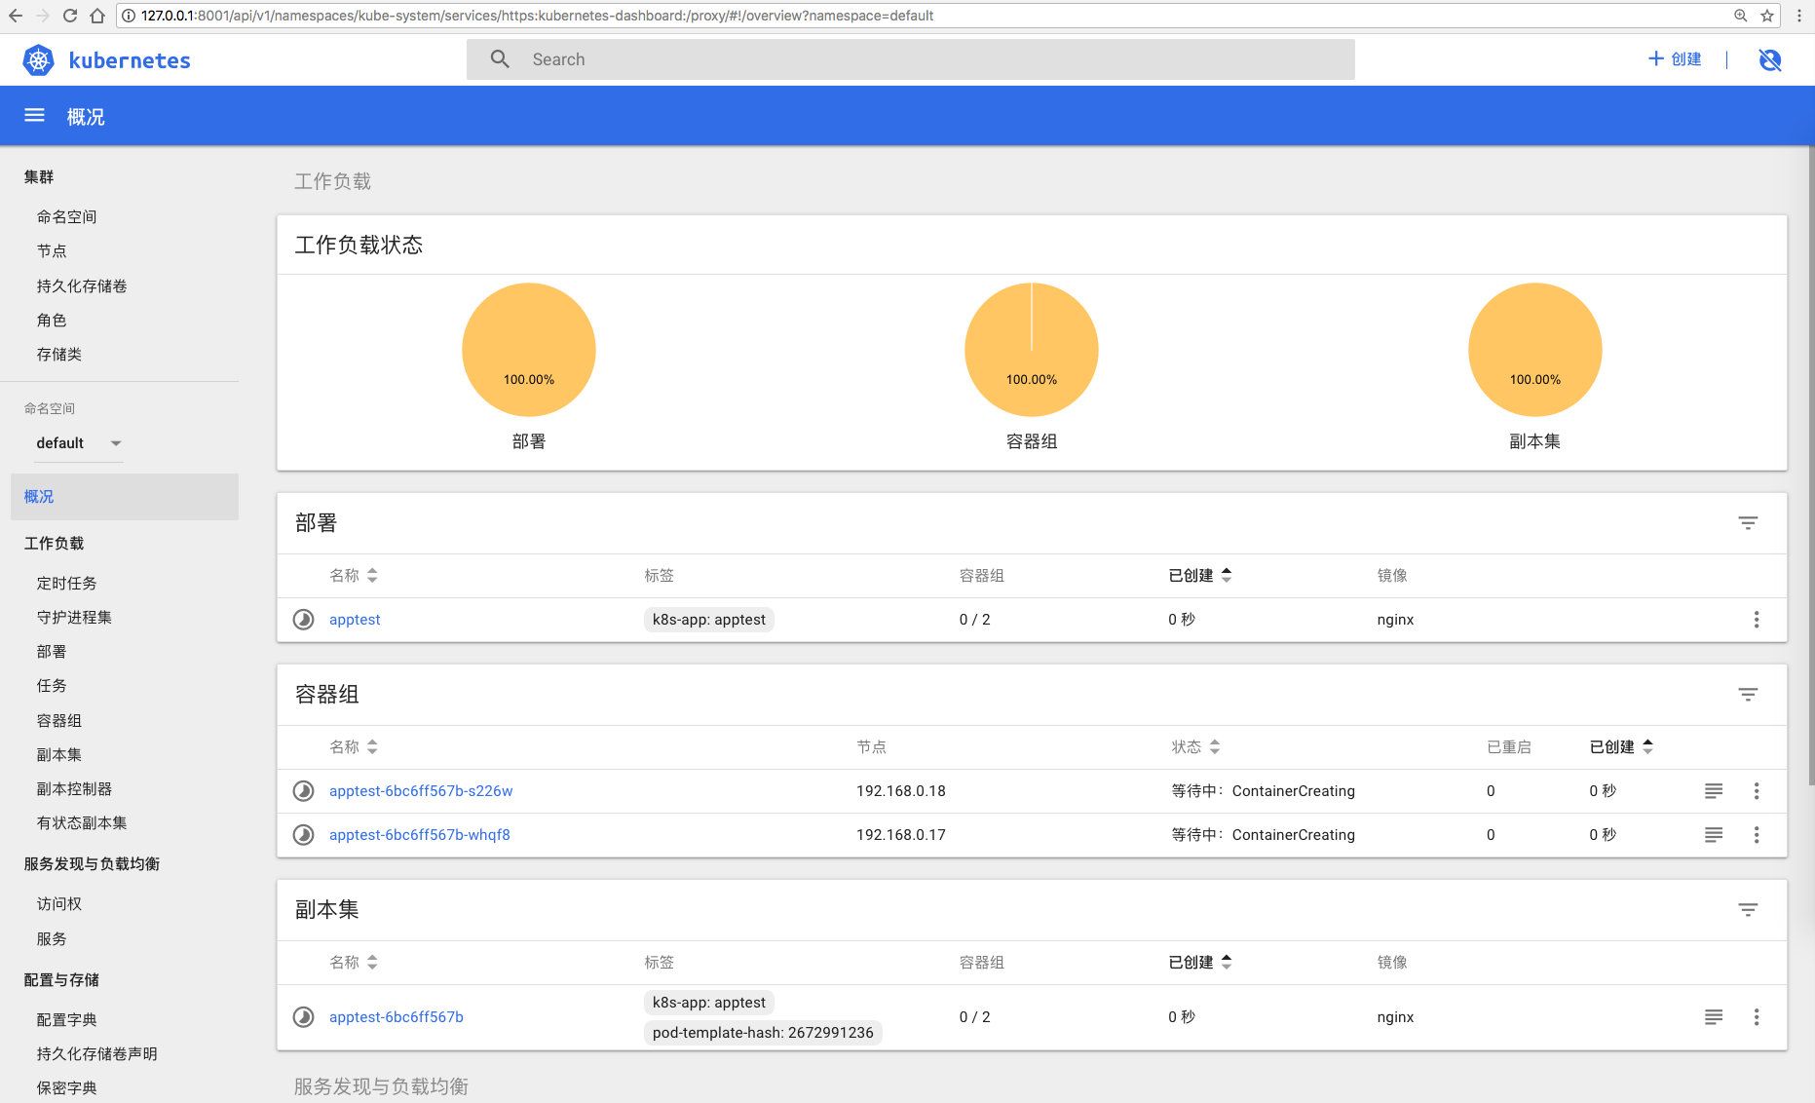Click the 部署 pie chart
The image size is (1815, 1103).
pyautogui.click(x=529, y=350)
